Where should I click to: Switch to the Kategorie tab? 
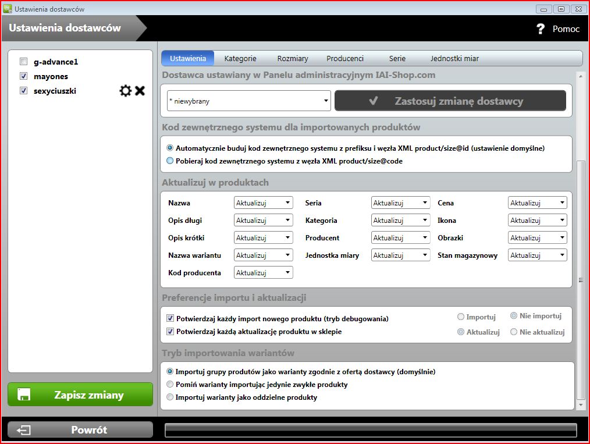point(240,58)
